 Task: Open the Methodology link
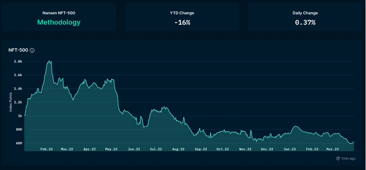(59, 22)
